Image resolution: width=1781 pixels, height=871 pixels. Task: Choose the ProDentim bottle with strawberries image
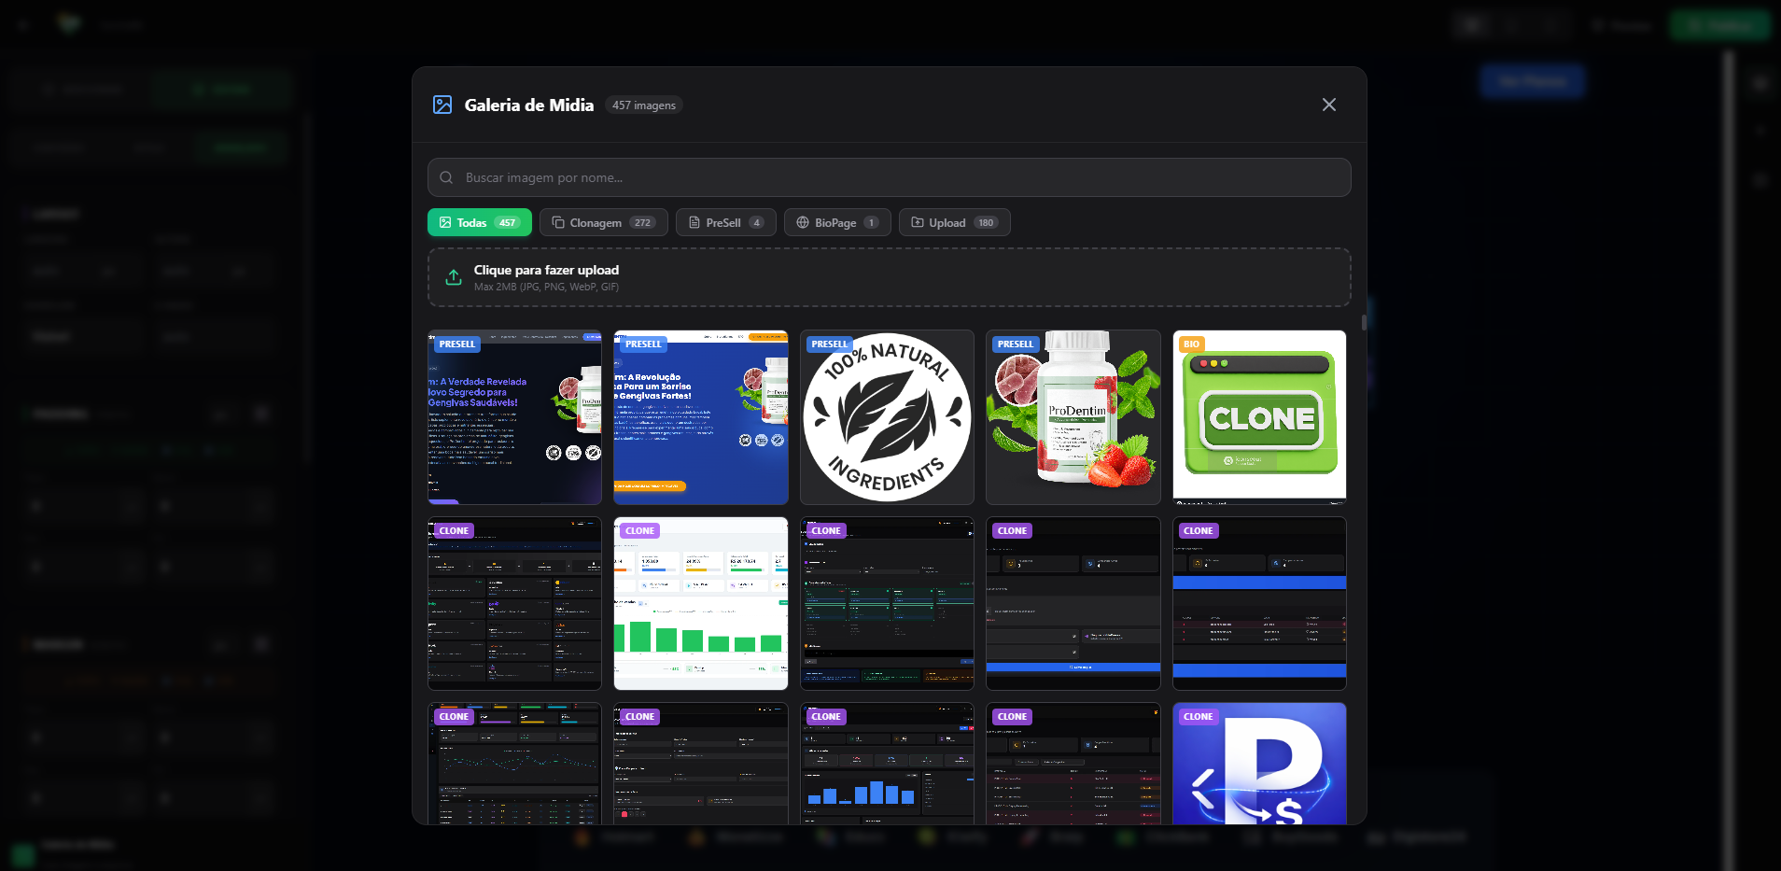tap(1073, 417)
